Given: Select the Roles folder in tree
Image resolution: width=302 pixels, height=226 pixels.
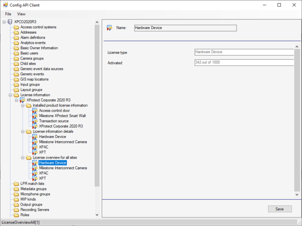Looking at the screenshot, I should (x=25, y=215).
